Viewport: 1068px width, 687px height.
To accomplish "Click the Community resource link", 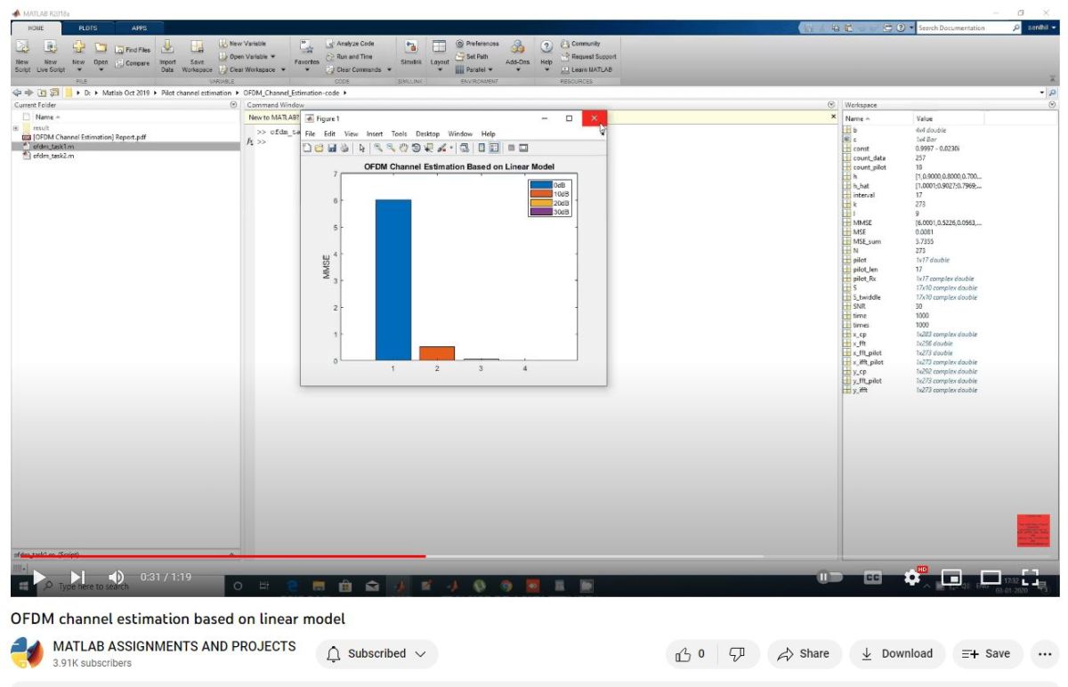I will pyautogui.click(x=580, y=44).
